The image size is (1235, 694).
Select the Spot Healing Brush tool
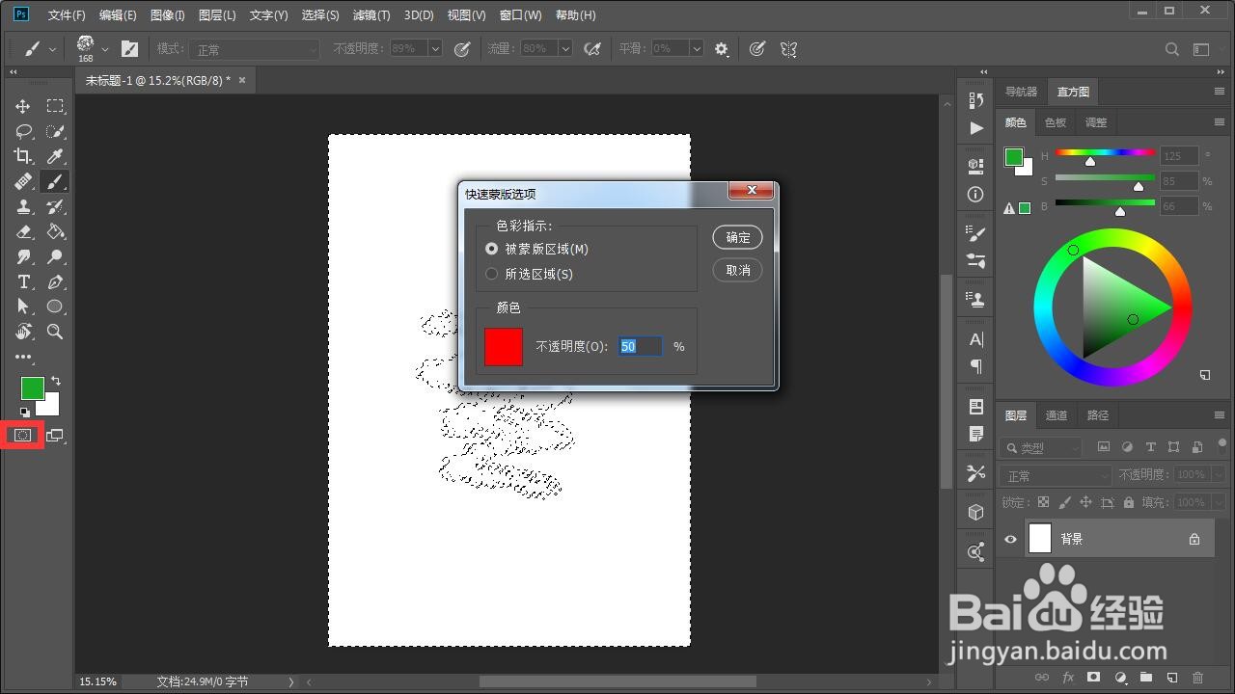pos(23,181)
